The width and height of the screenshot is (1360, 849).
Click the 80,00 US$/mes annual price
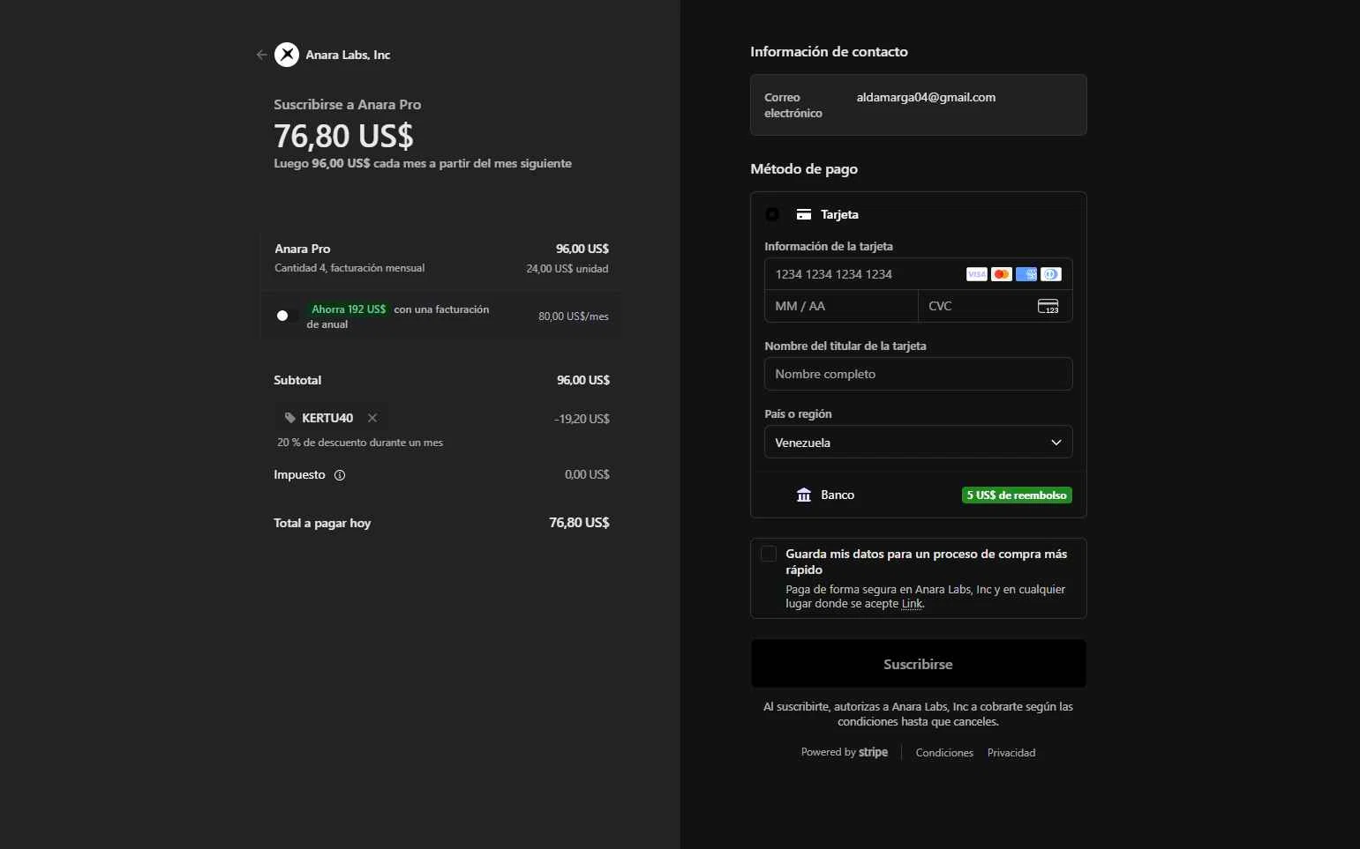[574, 317]
